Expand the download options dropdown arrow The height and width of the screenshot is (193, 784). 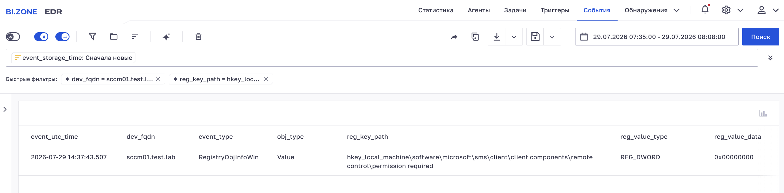tap(514, 37)
